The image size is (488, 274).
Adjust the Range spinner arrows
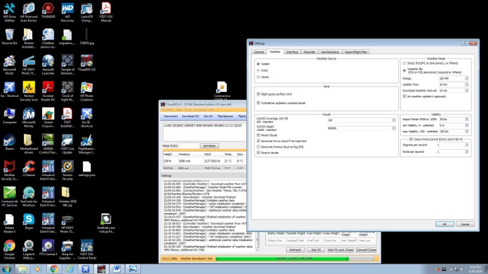pos(467,79)
